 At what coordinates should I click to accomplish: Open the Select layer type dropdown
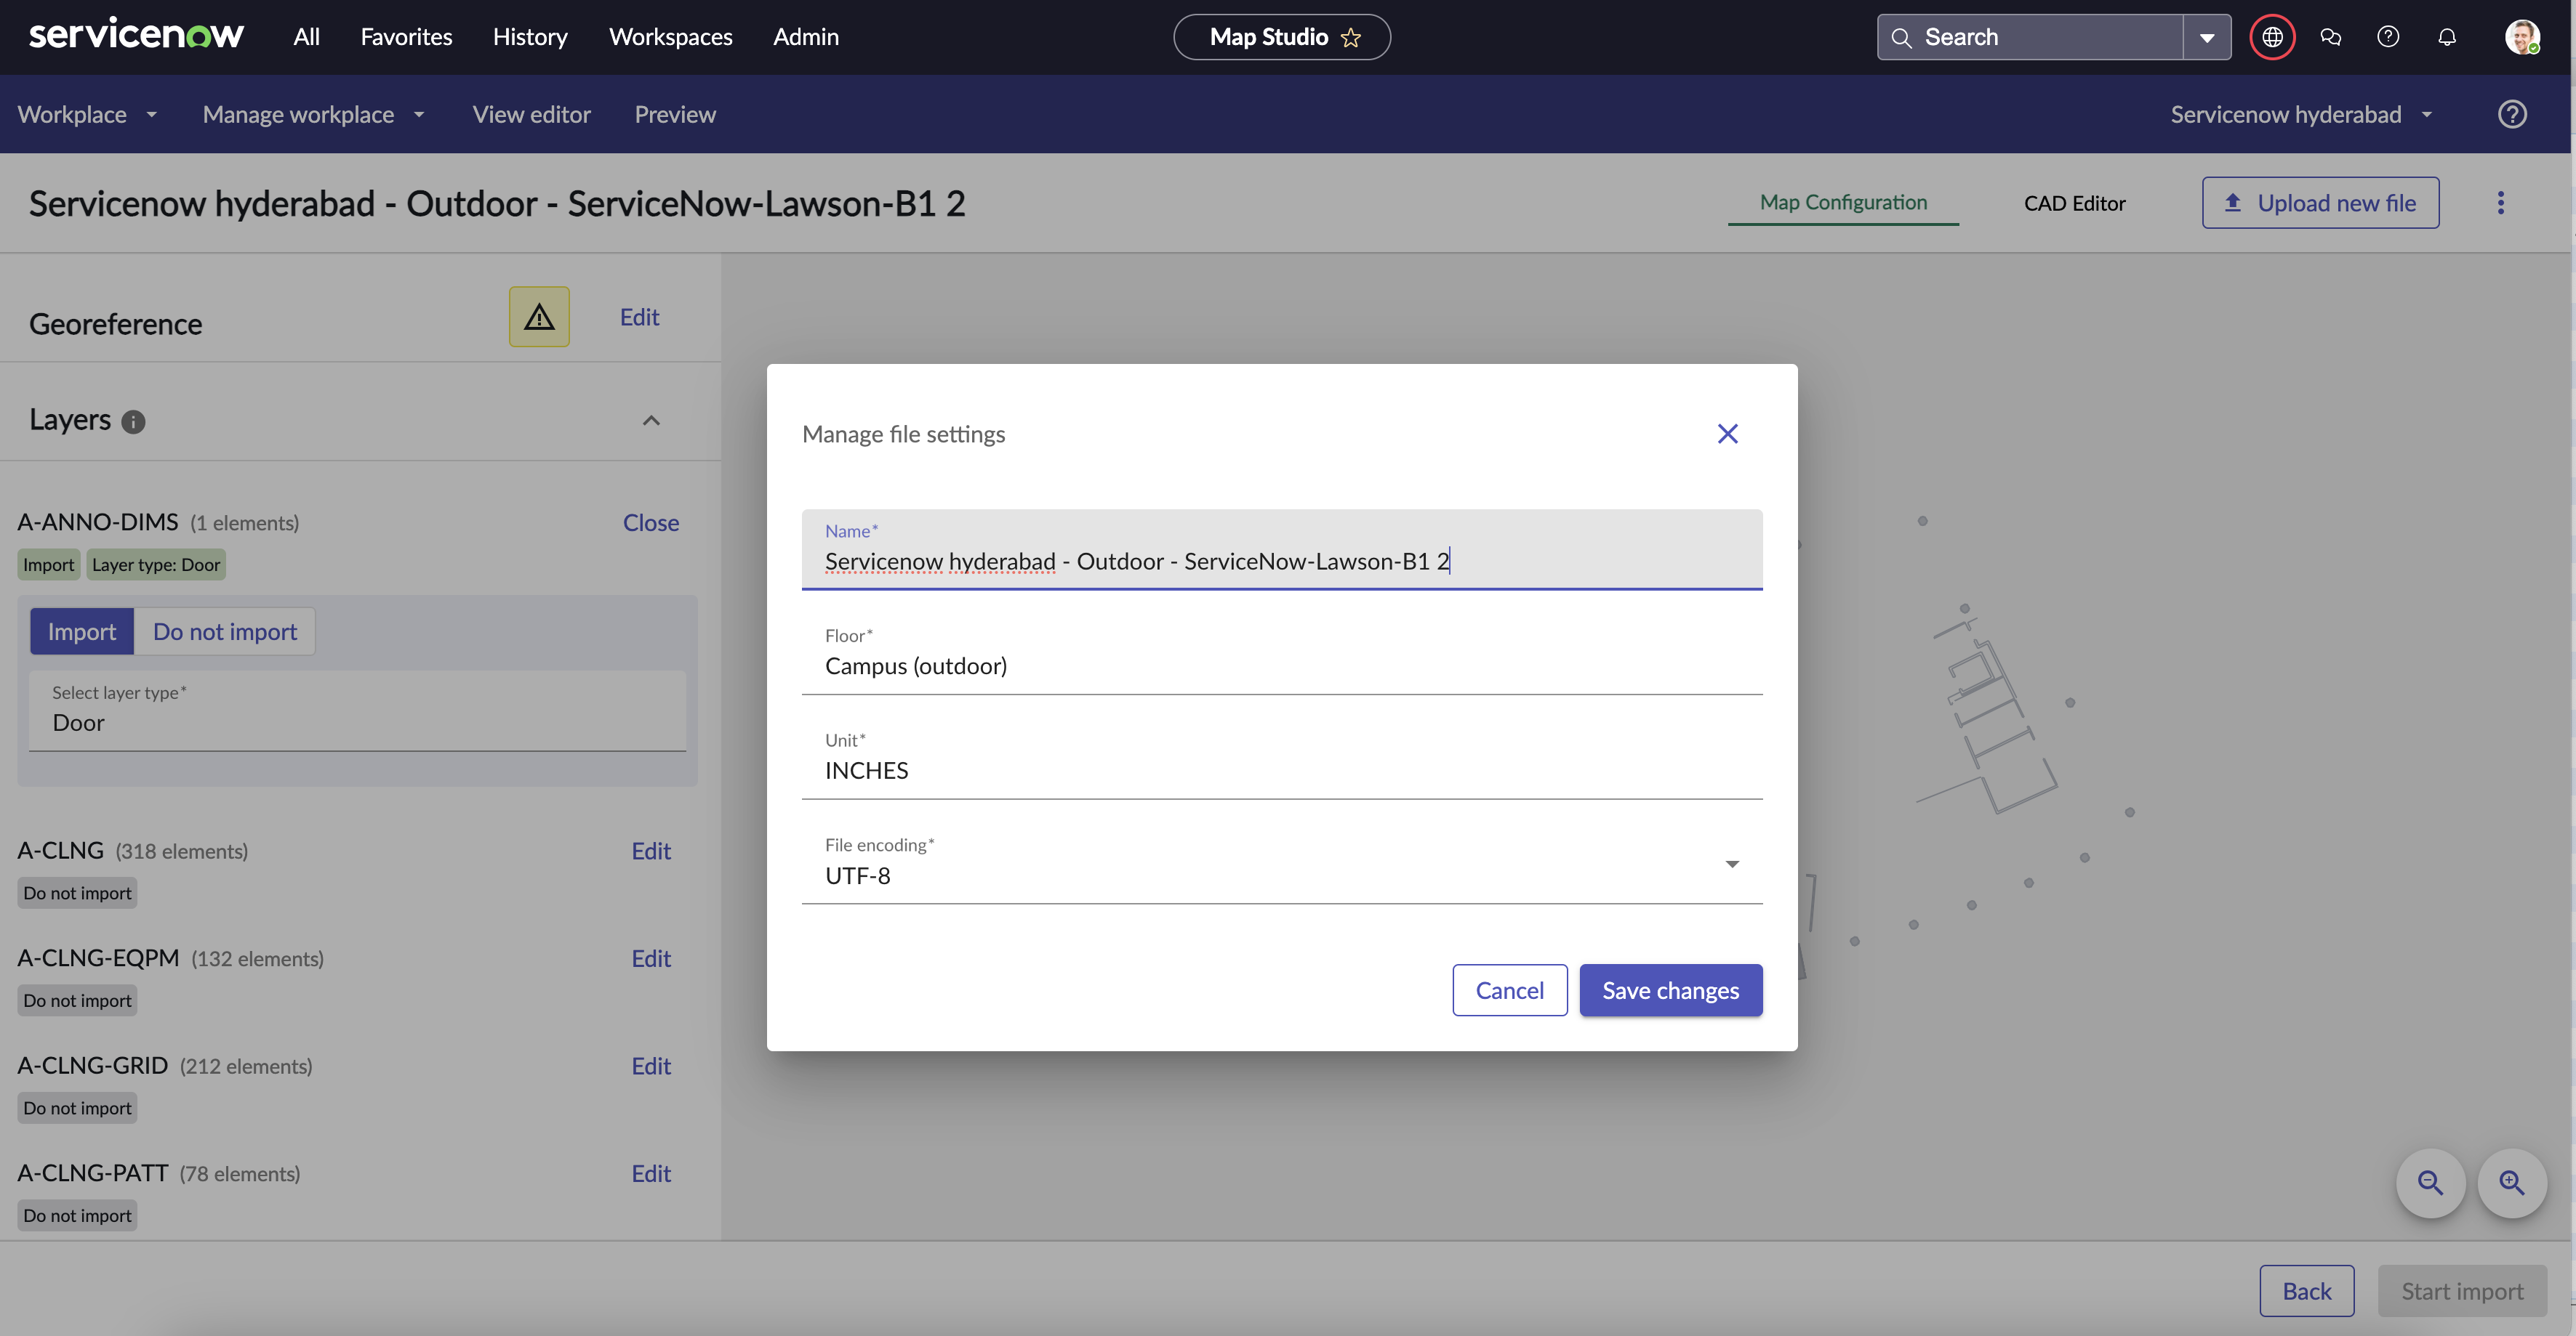click(x=358, y=710)
